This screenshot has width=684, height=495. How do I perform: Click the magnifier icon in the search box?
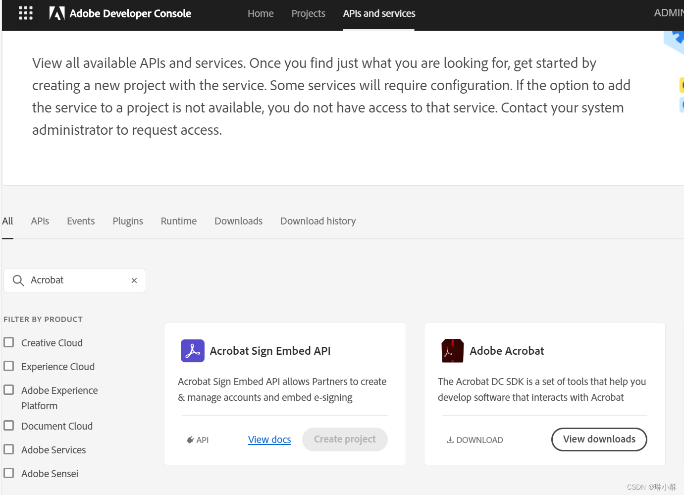tap(18, 280)
